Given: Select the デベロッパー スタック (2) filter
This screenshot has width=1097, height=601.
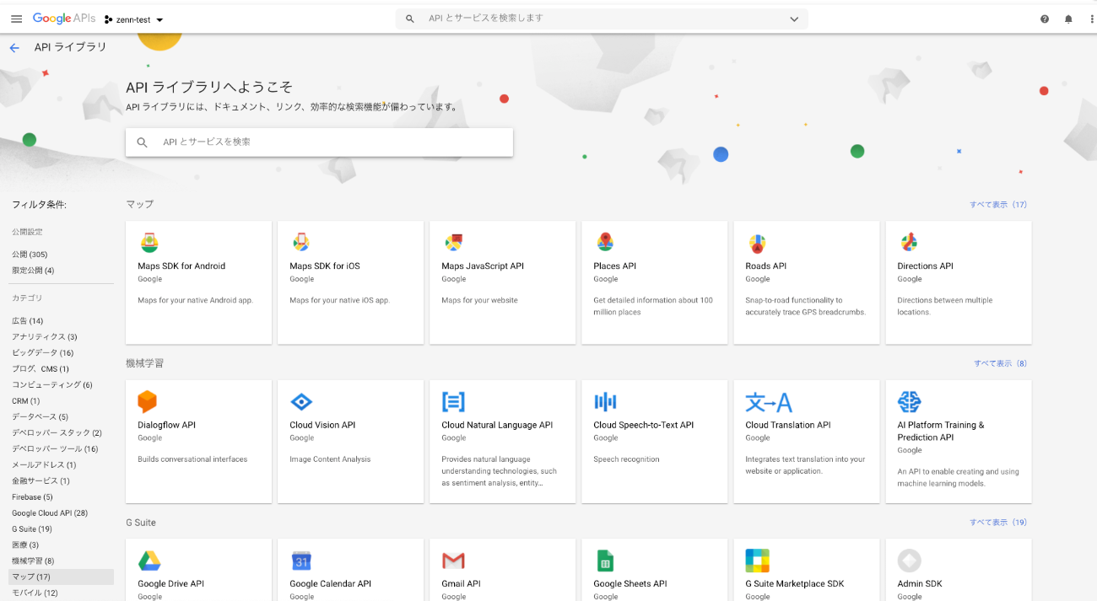Looking at the screenshot, I should [57, 433].
